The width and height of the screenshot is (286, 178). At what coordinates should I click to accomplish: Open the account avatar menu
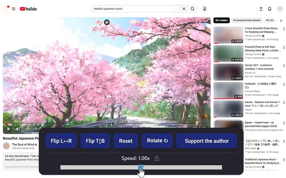pos(280,9)
